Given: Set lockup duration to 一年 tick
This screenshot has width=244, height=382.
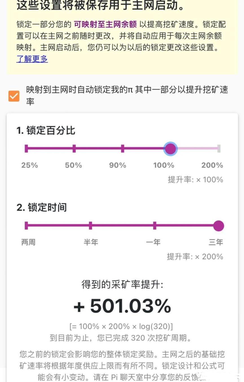Looking at the screenshot, I should pyautogui.click(x=155, y=226).
